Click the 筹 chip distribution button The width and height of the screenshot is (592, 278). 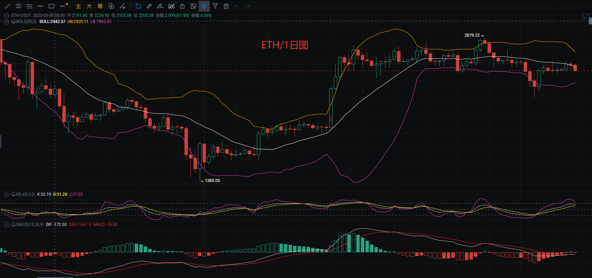(100, 6)
